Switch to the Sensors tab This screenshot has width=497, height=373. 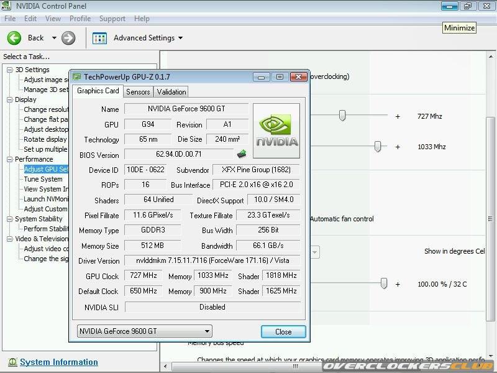138,91
